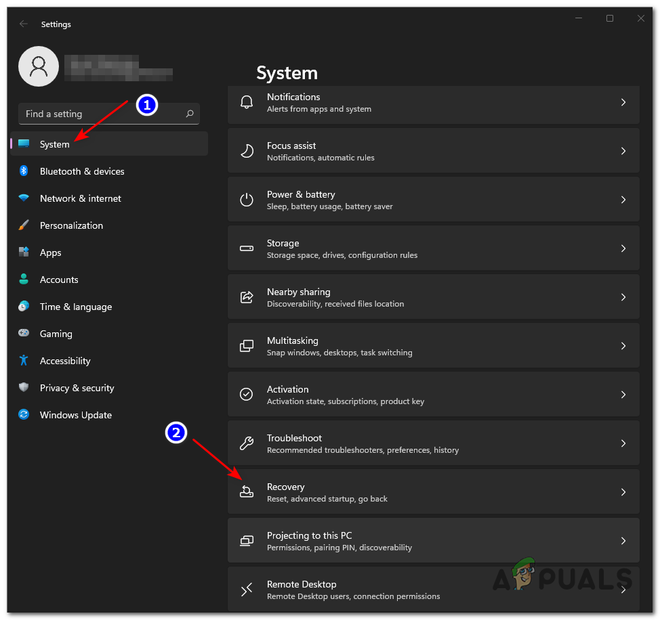Click 'Recommended troubleshooters, preferences, history' text
Viewport: 660px width, 620px height.
[x=363, y=450]
